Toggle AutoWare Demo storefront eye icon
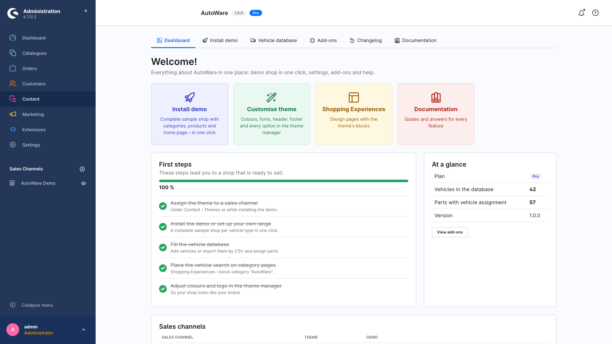 pos(84,183)
